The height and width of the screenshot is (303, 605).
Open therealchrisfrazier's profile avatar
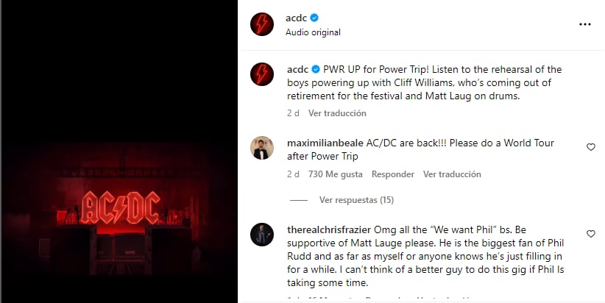262,235
